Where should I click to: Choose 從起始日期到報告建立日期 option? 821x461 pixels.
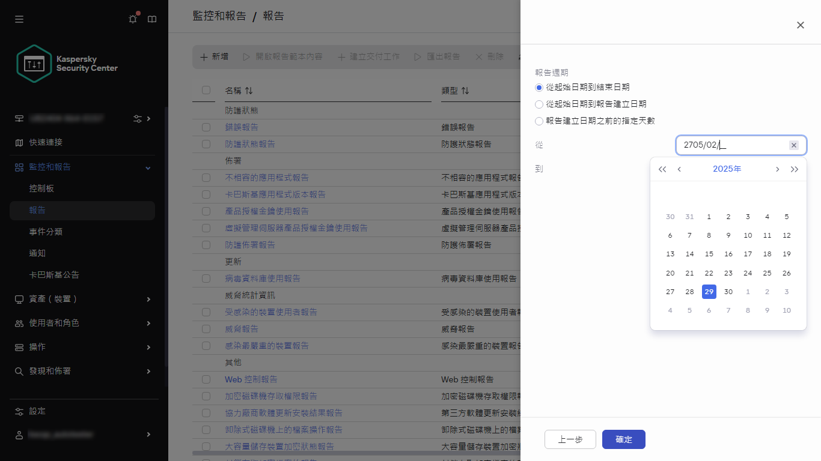(x=539, y=104)
